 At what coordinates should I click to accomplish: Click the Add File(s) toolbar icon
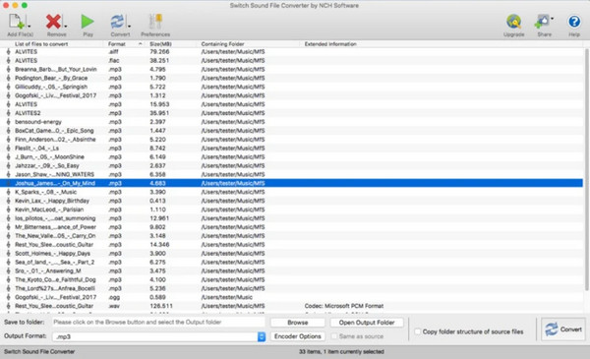pyautogui.click(x=17, y=21)
